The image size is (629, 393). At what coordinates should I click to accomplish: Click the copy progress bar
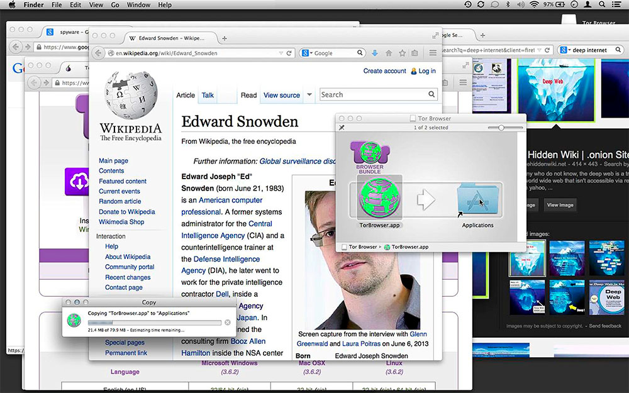[x=155, y=323]
